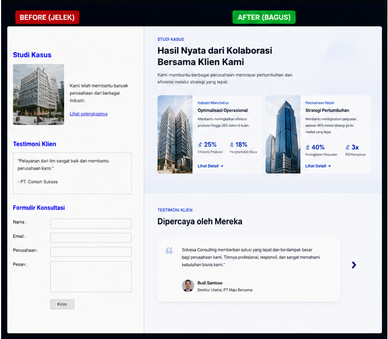Click the icon beside 3x ROI
Viewport: 388px width, 339px height.
pyautogui.click(x=348, y=147)
